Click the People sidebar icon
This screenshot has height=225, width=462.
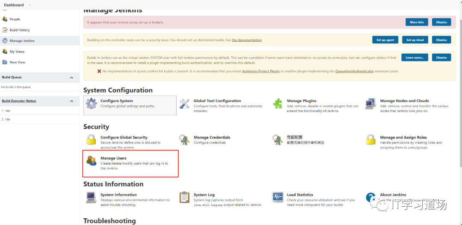[x=5, y=19]
